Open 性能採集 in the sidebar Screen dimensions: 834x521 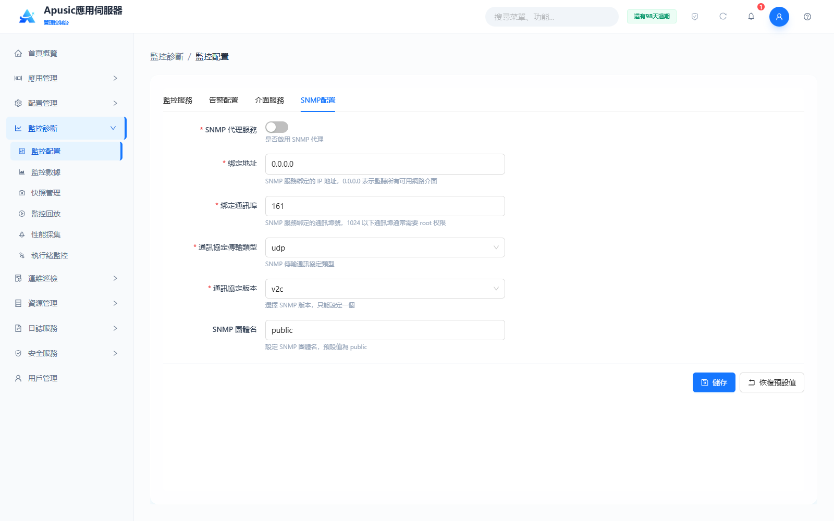[66, 234]
